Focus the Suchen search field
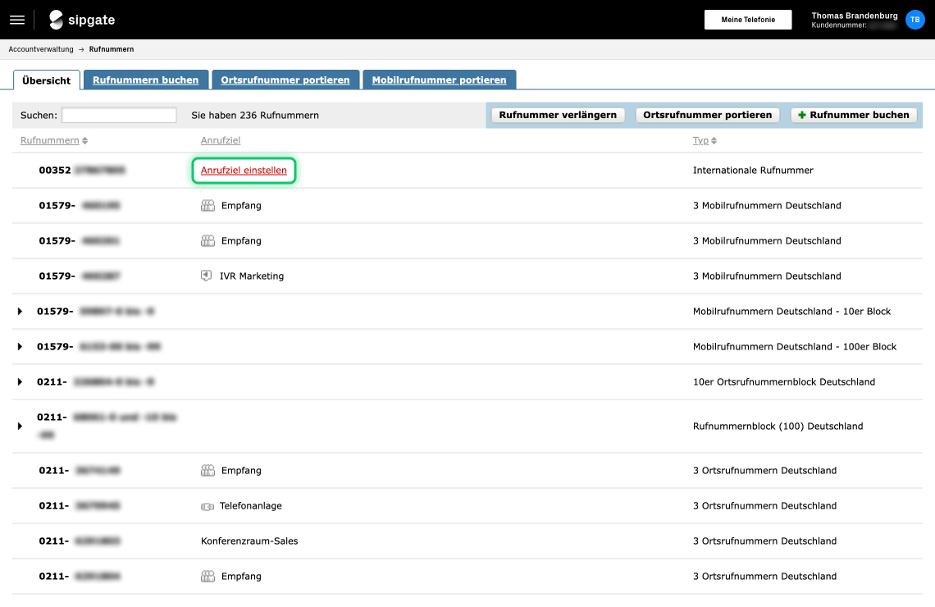The width and height of the screenshot is (935, 607). tap(119, 115)
